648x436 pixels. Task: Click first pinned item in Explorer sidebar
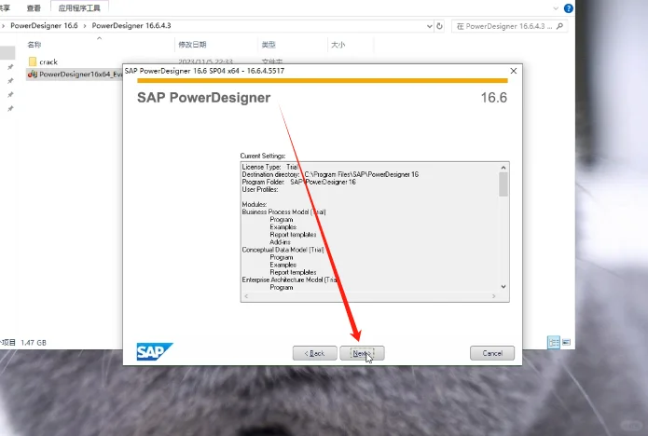10,67
